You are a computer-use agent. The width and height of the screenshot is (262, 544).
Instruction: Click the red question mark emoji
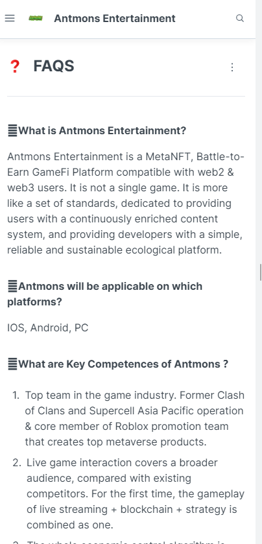(x=14, y=66)
